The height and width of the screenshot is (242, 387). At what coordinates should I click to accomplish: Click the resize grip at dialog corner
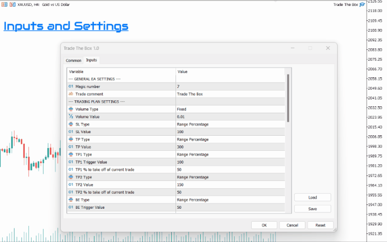(x=335, y=230)
